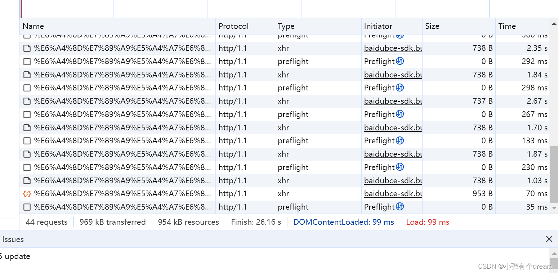
Task: Select the request name in the 2.67 s xhr row
Action: click(x=122, y=101)
